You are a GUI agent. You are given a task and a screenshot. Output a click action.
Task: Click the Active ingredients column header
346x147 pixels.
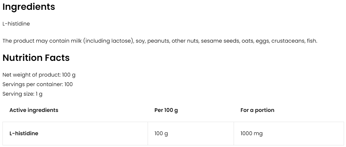coord(34,110)
